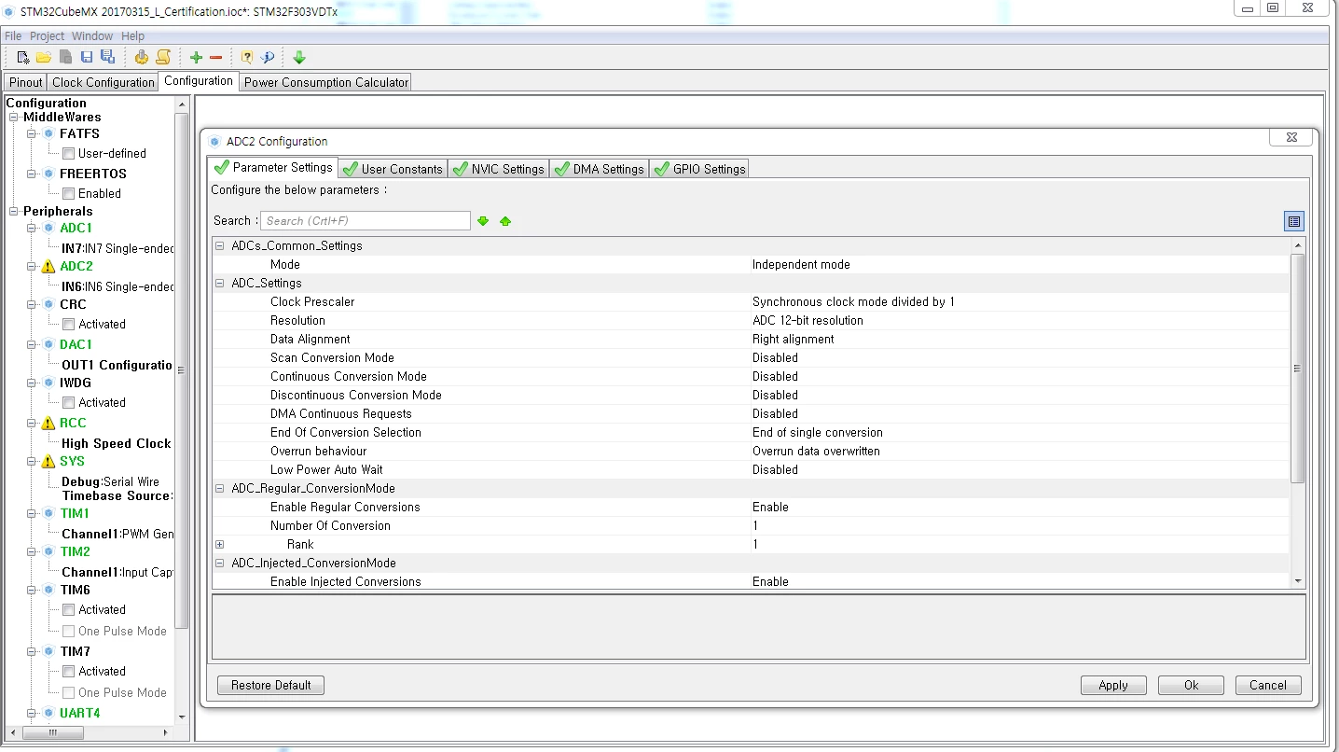Collapse the ADC2 node in the tree
This screenshot has height=752, width=1339.
coord(32,267)
